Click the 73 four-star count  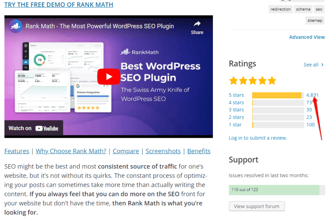tap(309, 102)
